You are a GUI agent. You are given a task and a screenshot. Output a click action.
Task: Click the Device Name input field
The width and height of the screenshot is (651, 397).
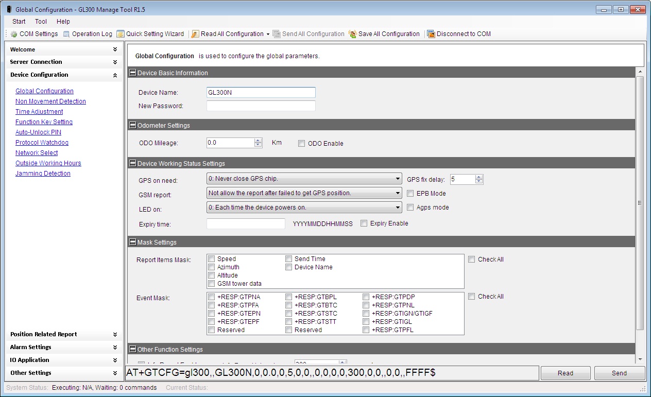(261, 93)
